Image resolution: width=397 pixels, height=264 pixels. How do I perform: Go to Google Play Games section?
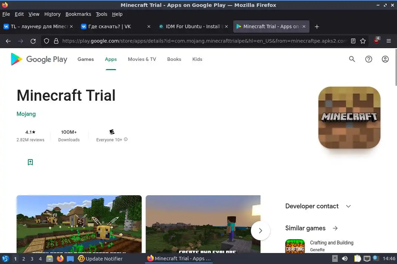coord(85,59)
